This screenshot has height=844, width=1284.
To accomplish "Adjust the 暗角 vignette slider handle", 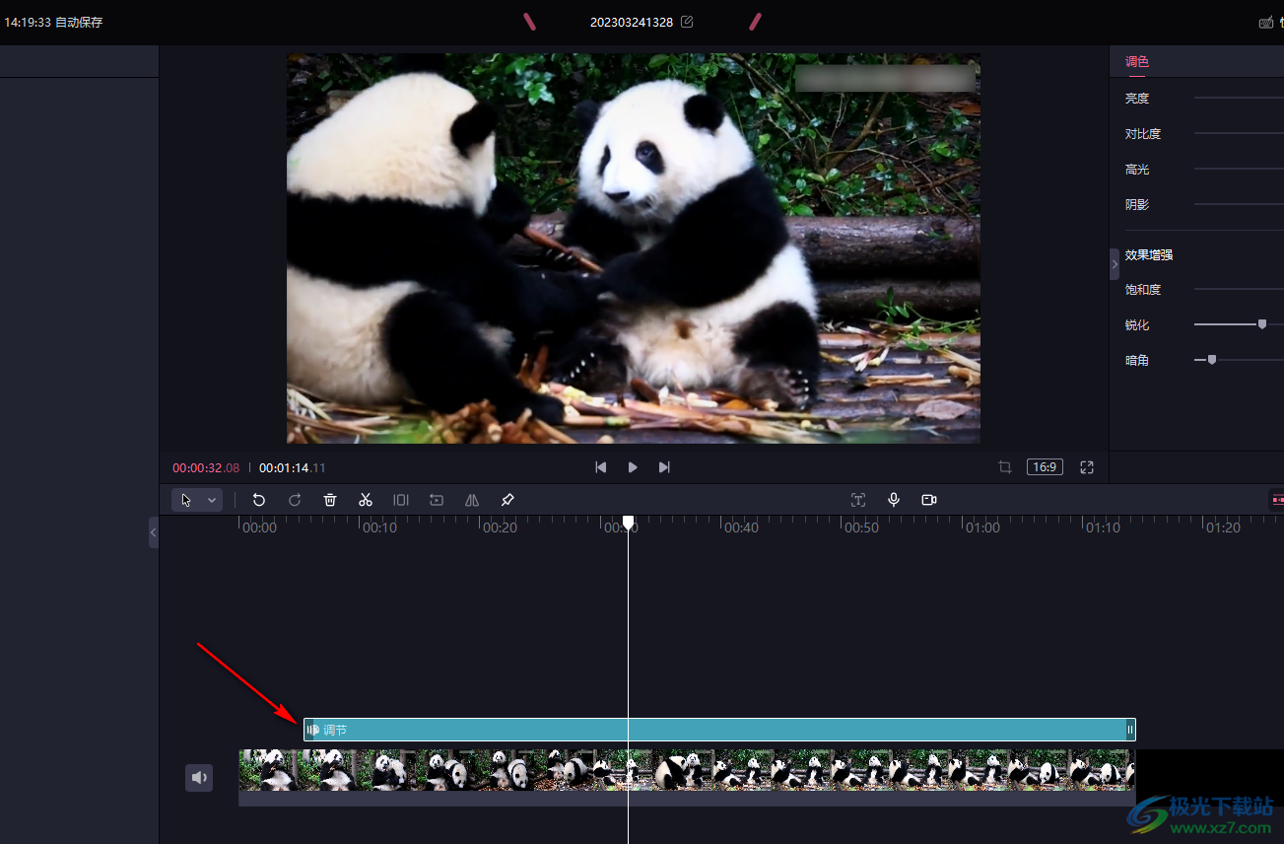I will [1211, 359].
